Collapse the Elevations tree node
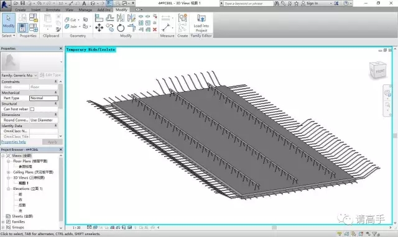The width and height of the screenshot is (398, 237). [x=8, y=189]
